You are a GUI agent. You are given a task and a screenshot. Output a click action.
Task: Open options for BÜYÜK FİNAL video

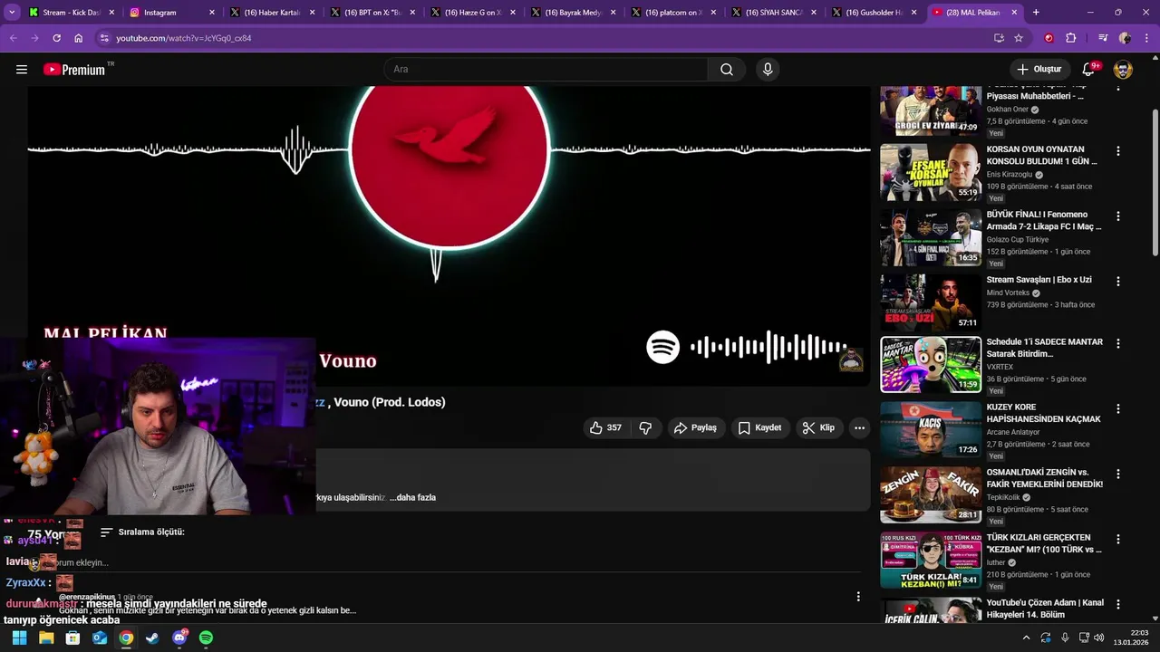coord(1117,216)
